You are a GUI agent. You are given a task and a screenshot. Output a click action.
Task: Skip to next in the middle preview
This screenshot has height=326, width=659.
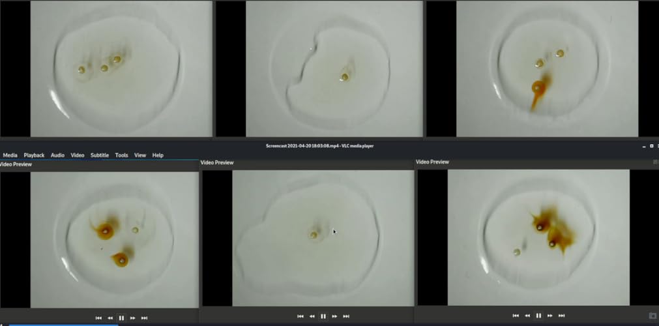coord(346,316)
